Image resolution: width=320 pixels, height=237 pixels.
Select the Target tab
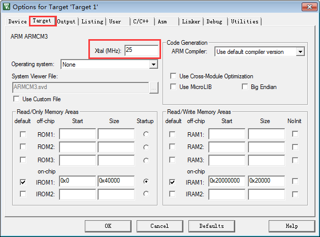pos(42,21)
